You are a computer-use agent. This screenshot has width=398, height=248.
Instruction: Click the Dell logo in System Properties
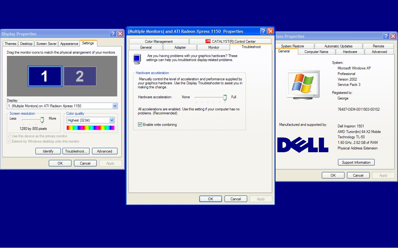point(303,145)
